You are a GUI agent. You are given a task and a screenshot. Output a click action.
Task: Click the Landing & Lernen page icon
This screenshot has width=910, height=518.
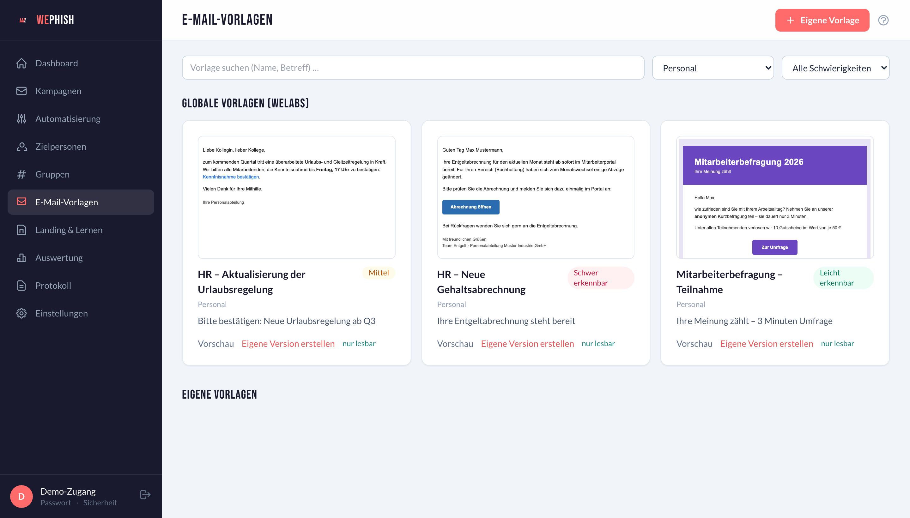click(21, 230)
